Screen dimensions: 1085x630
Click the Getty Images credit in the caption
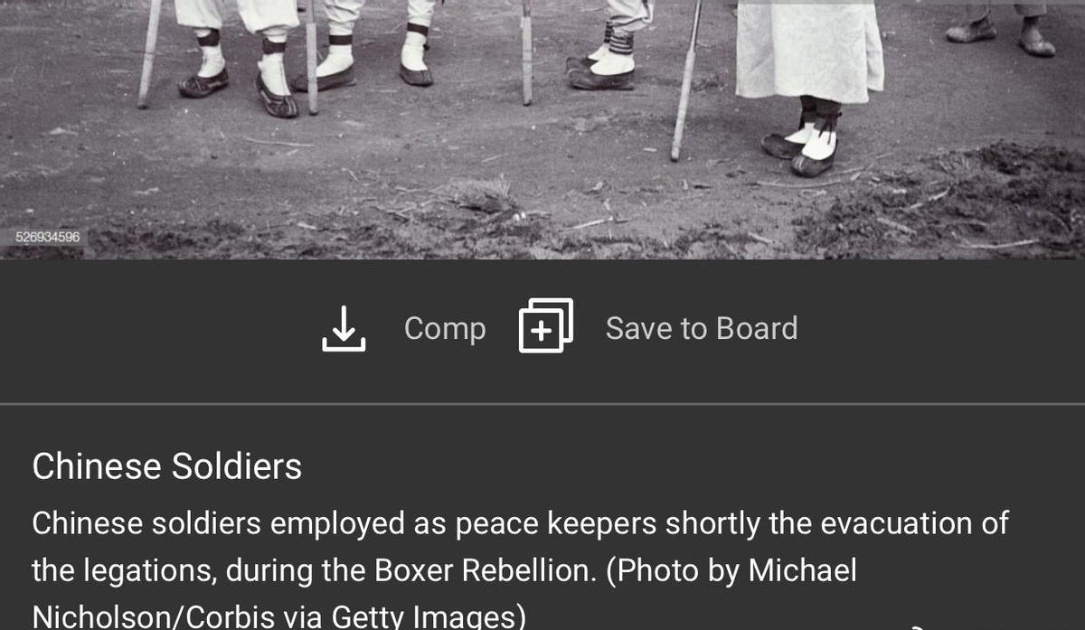pos(425,616)
